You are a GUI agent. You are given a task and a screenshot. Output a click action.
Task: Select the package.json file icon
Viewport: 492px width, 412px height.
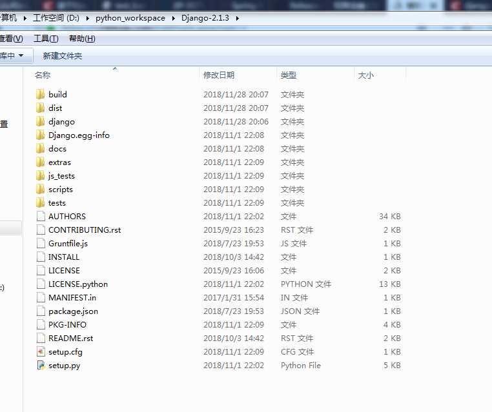coord(41,311)
